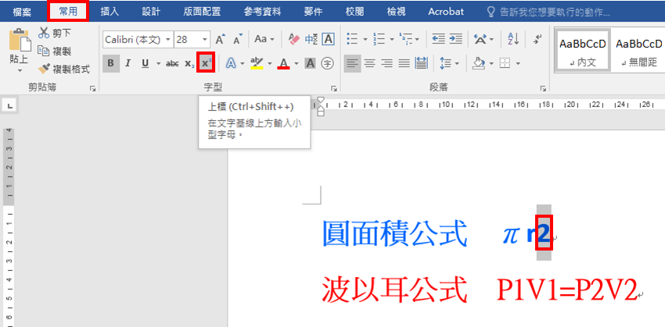This screenshot has height=327, width=665.
Task: Apply subscript with the x₂ button
Action: pyautogui.click(x=189, y=63)
